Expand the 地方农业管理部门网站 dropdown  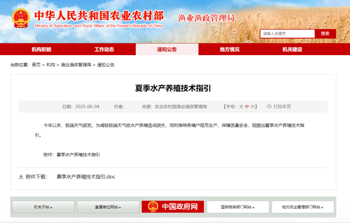click(x=303, y=207)
